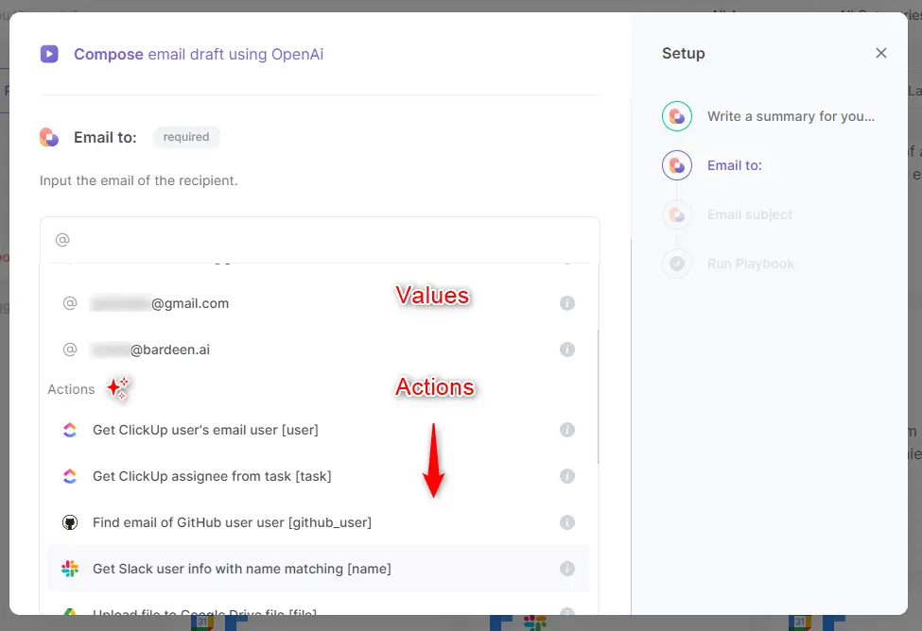Open info icon for the bardeen.ai value
922x631 pixels.
click(x=566, y=350)
